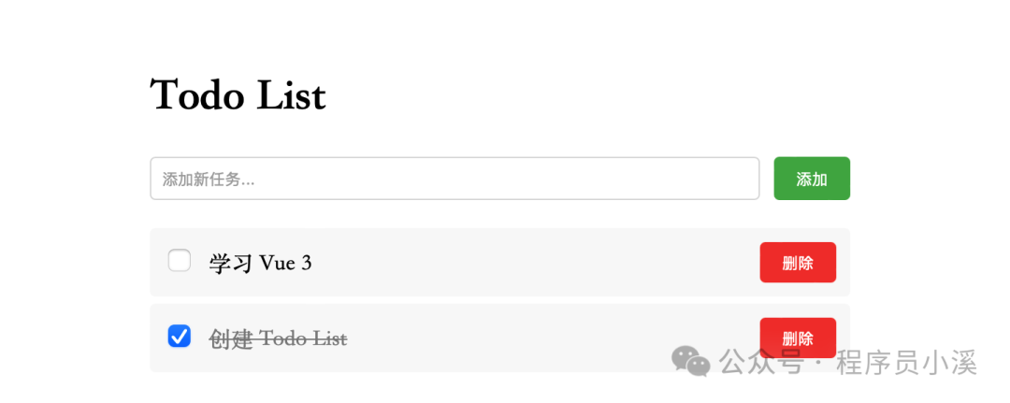Focus the new task text box

[x=454, y=179]
